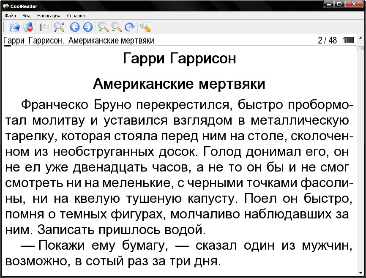Click the heading Американские мертвяки
Image resolution: width=366 pixels, height=278 pixels.
pyautogui.click(x=179, y=83)
